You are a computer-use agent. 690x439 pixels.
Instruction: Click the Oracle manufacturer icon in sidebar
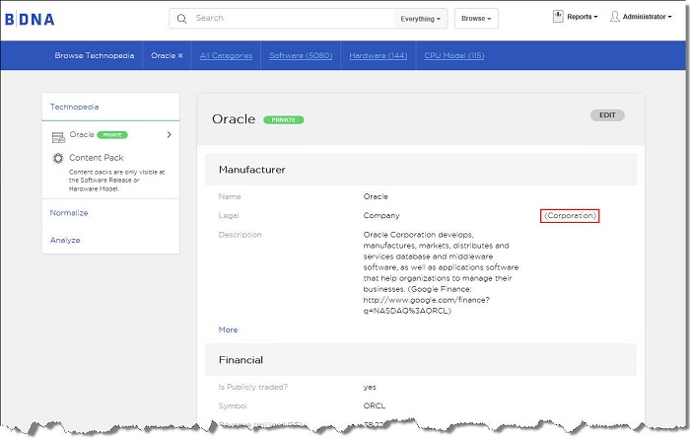(x=58, y=137)
